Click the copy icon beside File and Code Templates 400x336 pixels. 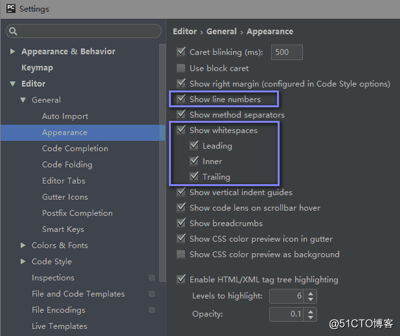click(x=152, y=294)
